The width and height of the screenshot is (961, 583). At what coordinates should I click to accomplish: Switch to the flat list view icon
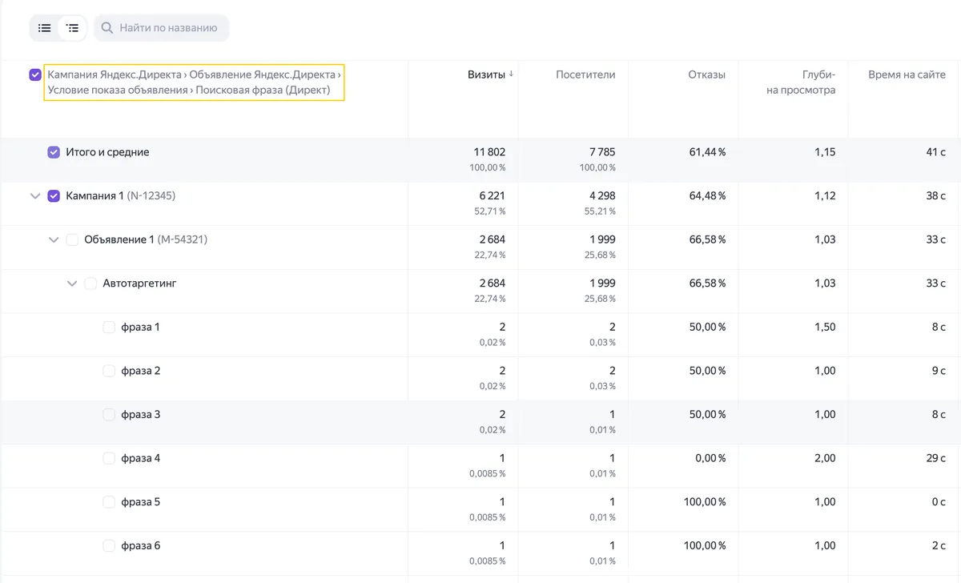point(45,28)
